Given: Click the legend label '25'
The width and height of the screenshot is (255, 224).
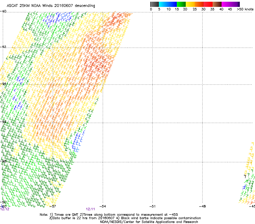Looking at the screenshot, I should coord(195,9).
